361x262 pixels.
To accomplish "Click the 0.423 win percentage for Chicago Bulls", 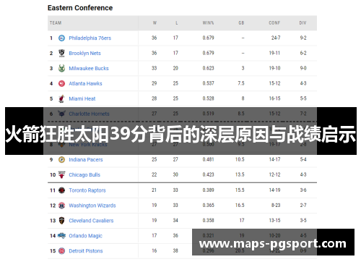I will 208,174.
